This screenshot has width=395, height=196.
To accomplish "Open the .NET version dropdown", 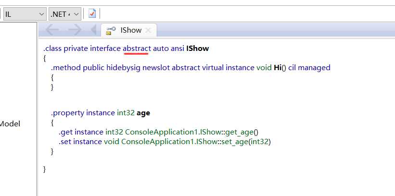I will click(65, 14).
